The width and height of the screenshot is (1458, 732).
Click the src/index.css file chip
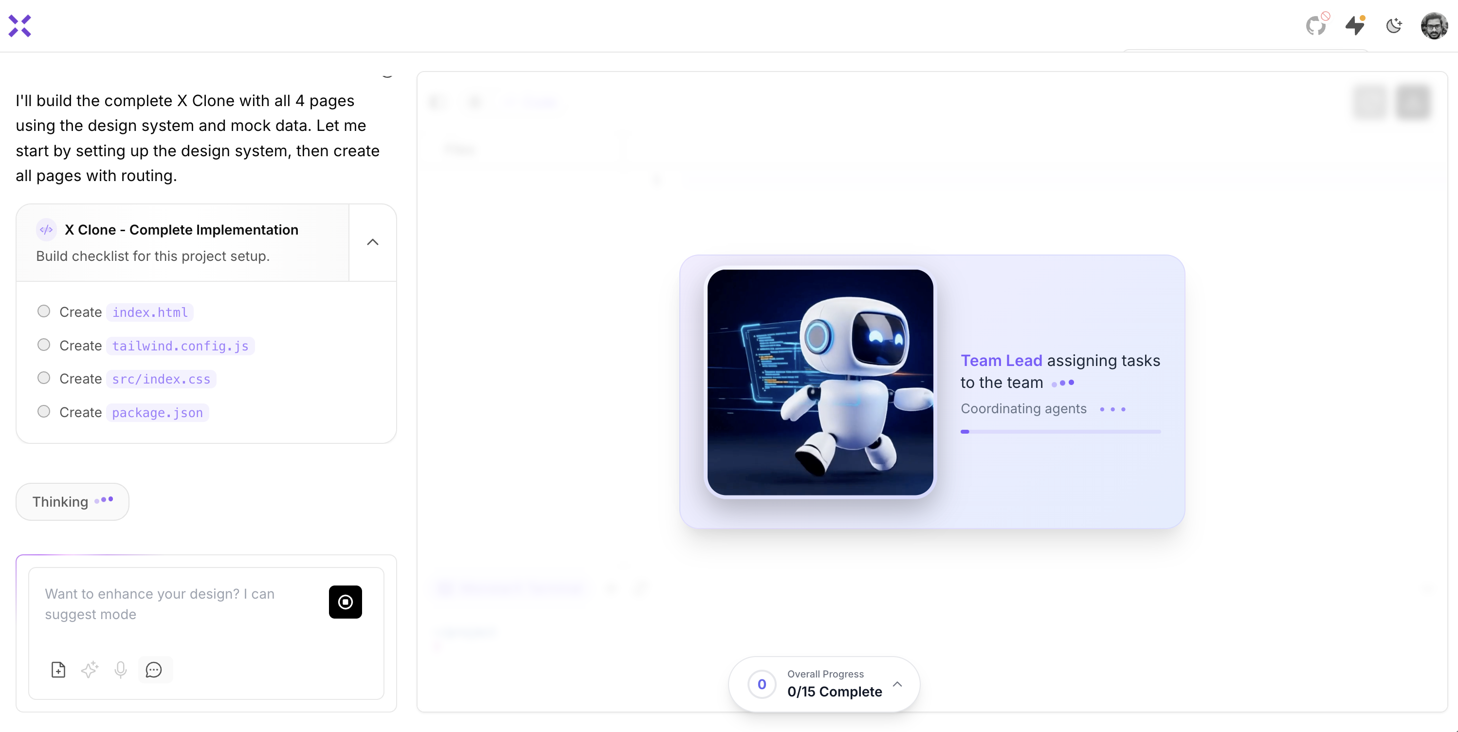(x=161, y=379)
